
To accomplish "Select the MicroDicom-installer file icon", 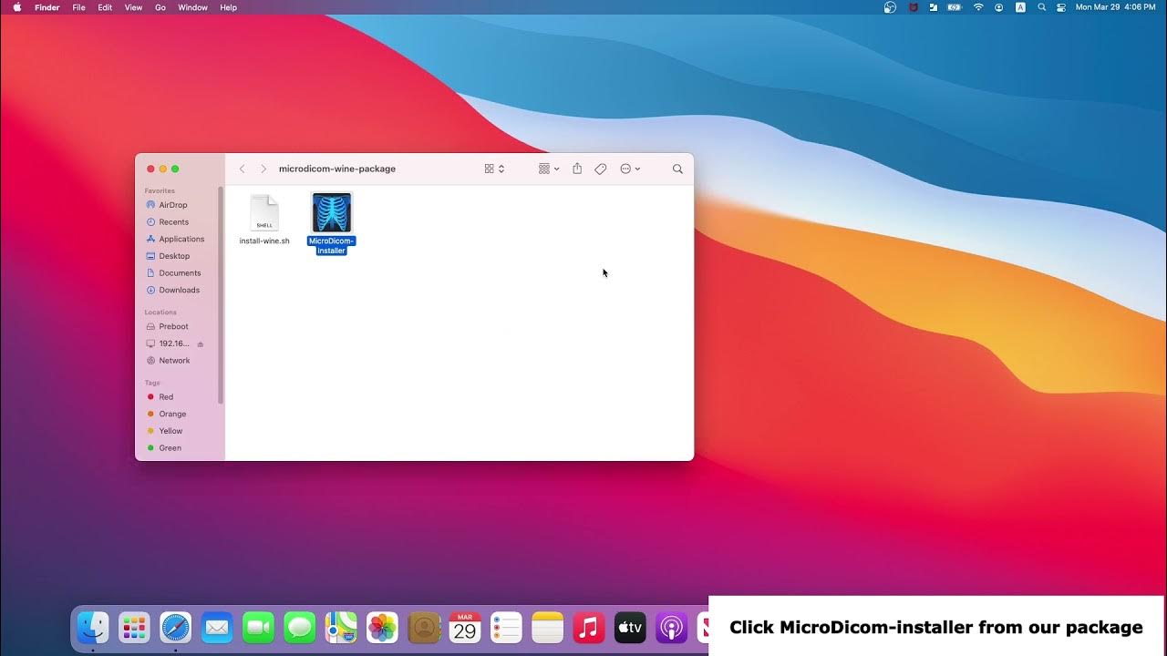I will pos(331,213).
